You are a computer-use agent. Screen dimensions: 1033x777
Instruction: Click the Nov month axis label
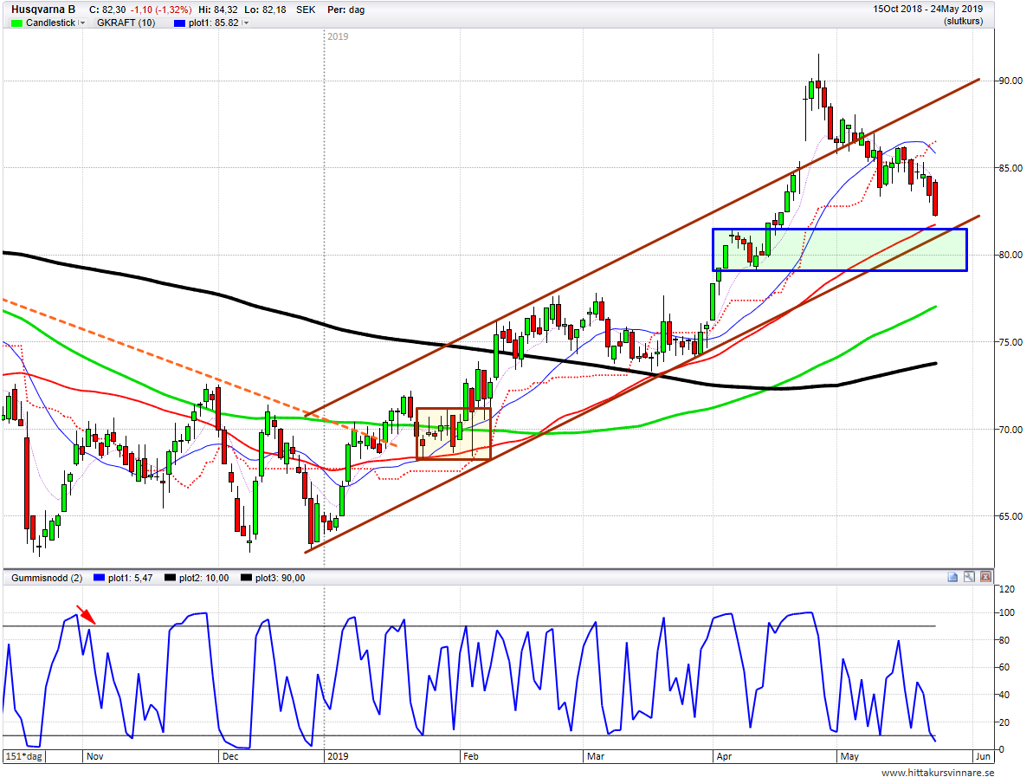pos(95,756)
